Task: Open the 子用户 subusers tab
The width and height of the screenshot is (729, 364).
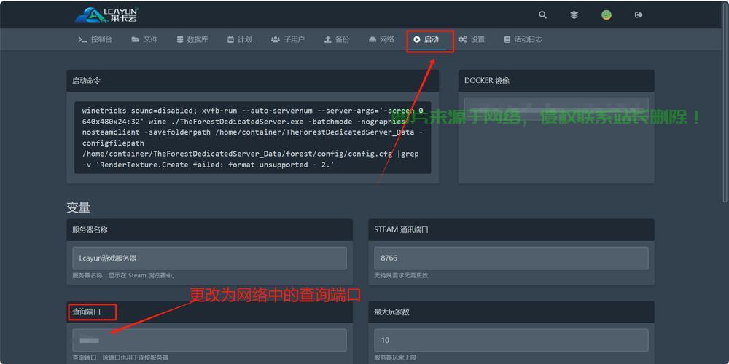Action: [288, 39]
